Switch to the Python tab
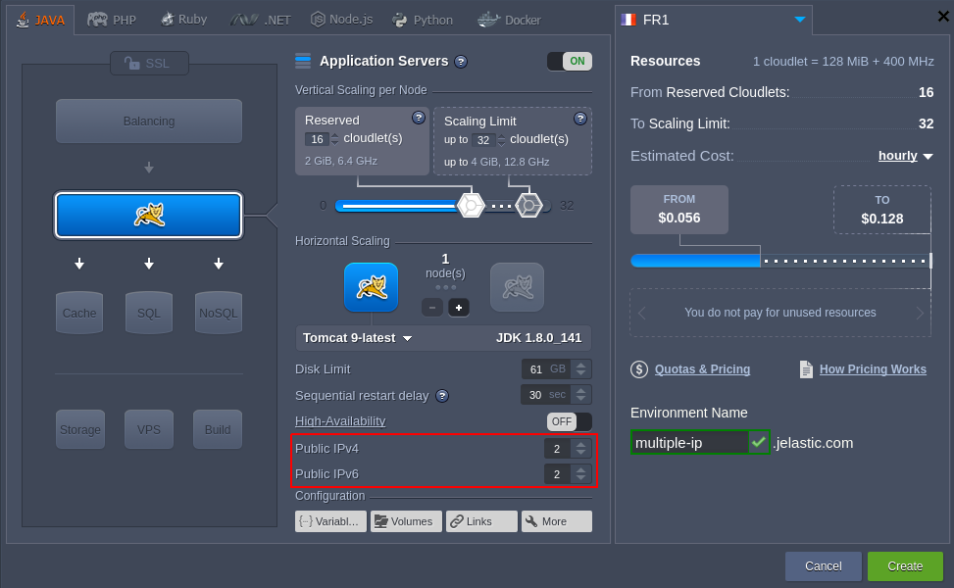 pyautogui.click(x=423, y=20)
